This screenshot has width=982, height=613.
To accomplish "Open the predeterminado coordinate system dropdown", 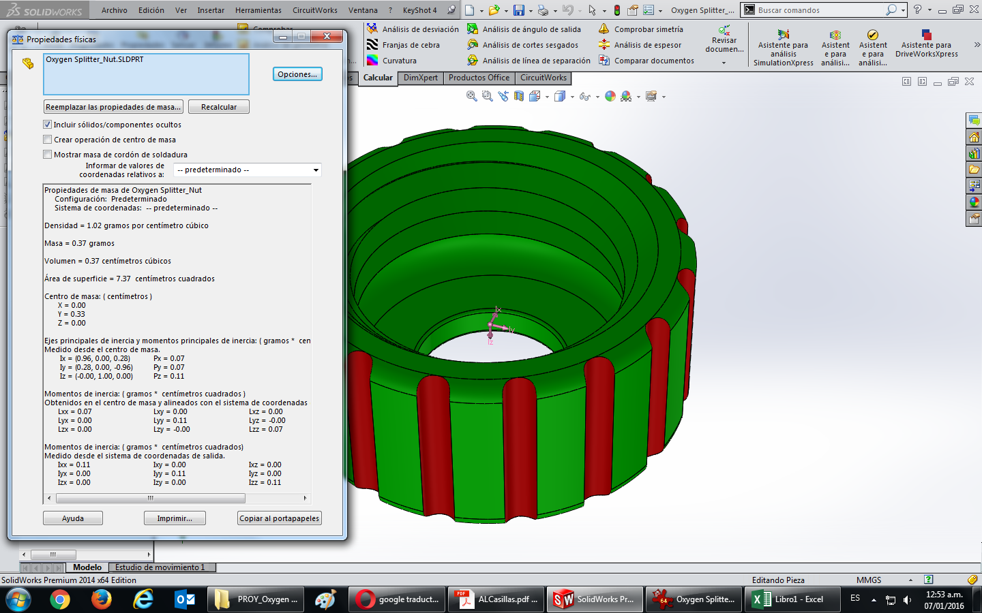I will [248, 170].
